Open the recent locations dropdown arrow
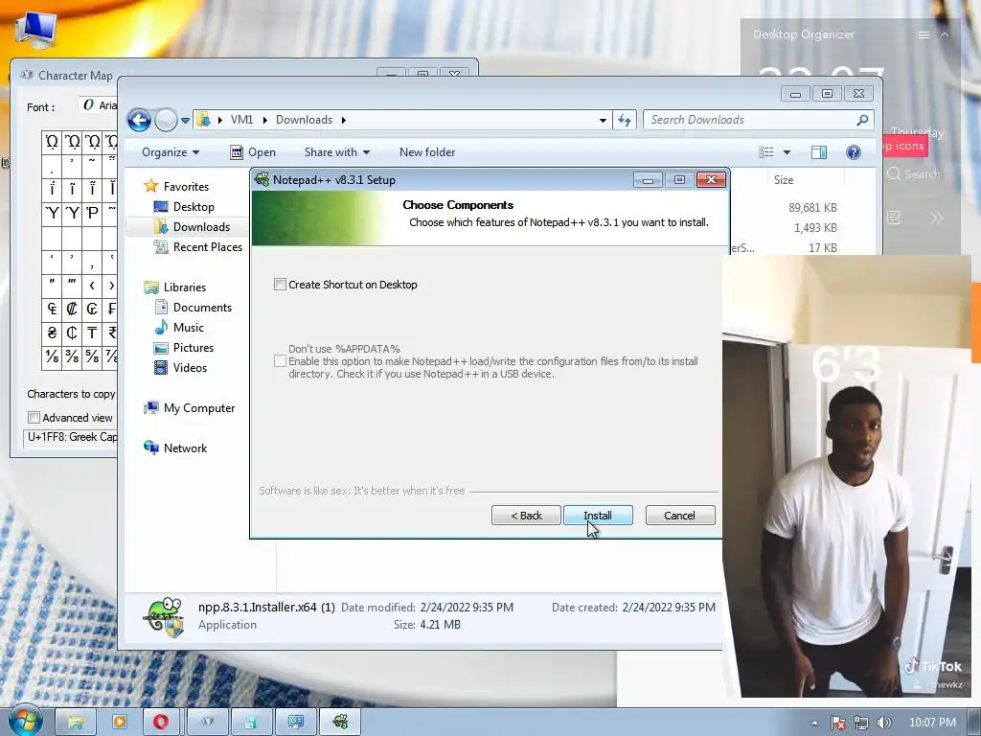This screenshot has height=736, width=981. 185,120
